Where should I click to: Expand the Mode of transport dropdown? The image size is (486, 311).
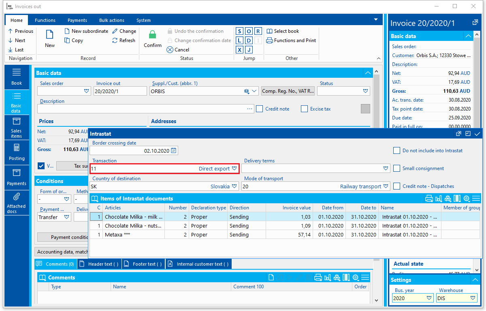(x=386, y=186)
